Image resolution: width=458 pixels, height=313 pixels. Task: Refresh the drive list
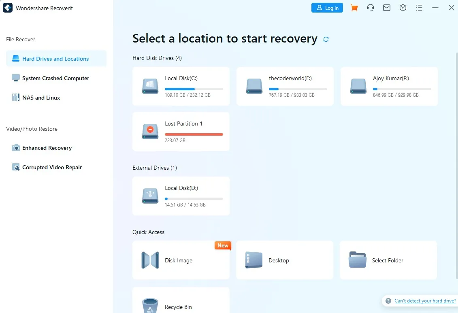326,39
